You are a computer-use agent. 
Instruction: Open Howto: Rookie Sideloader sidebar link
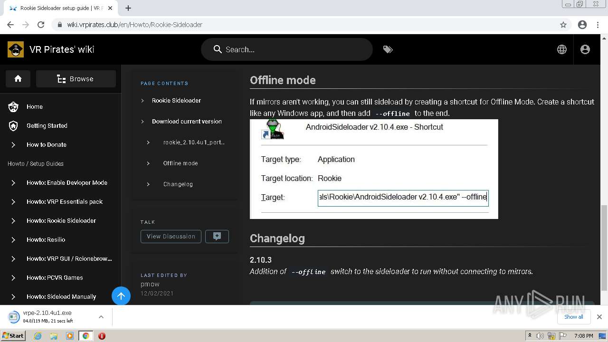tap(61, 221)
